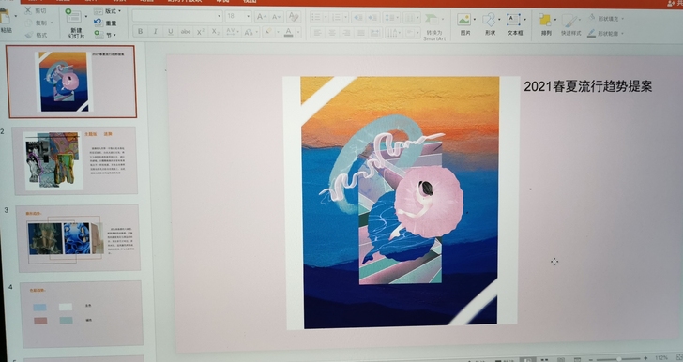Open the font size 18 combo box

tap(238, 17)
